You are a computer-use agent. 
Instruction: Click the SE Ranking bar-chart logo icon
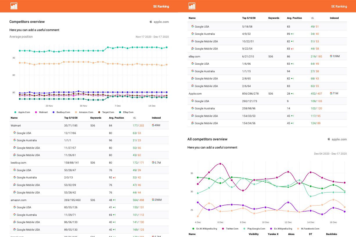(14, 6)
